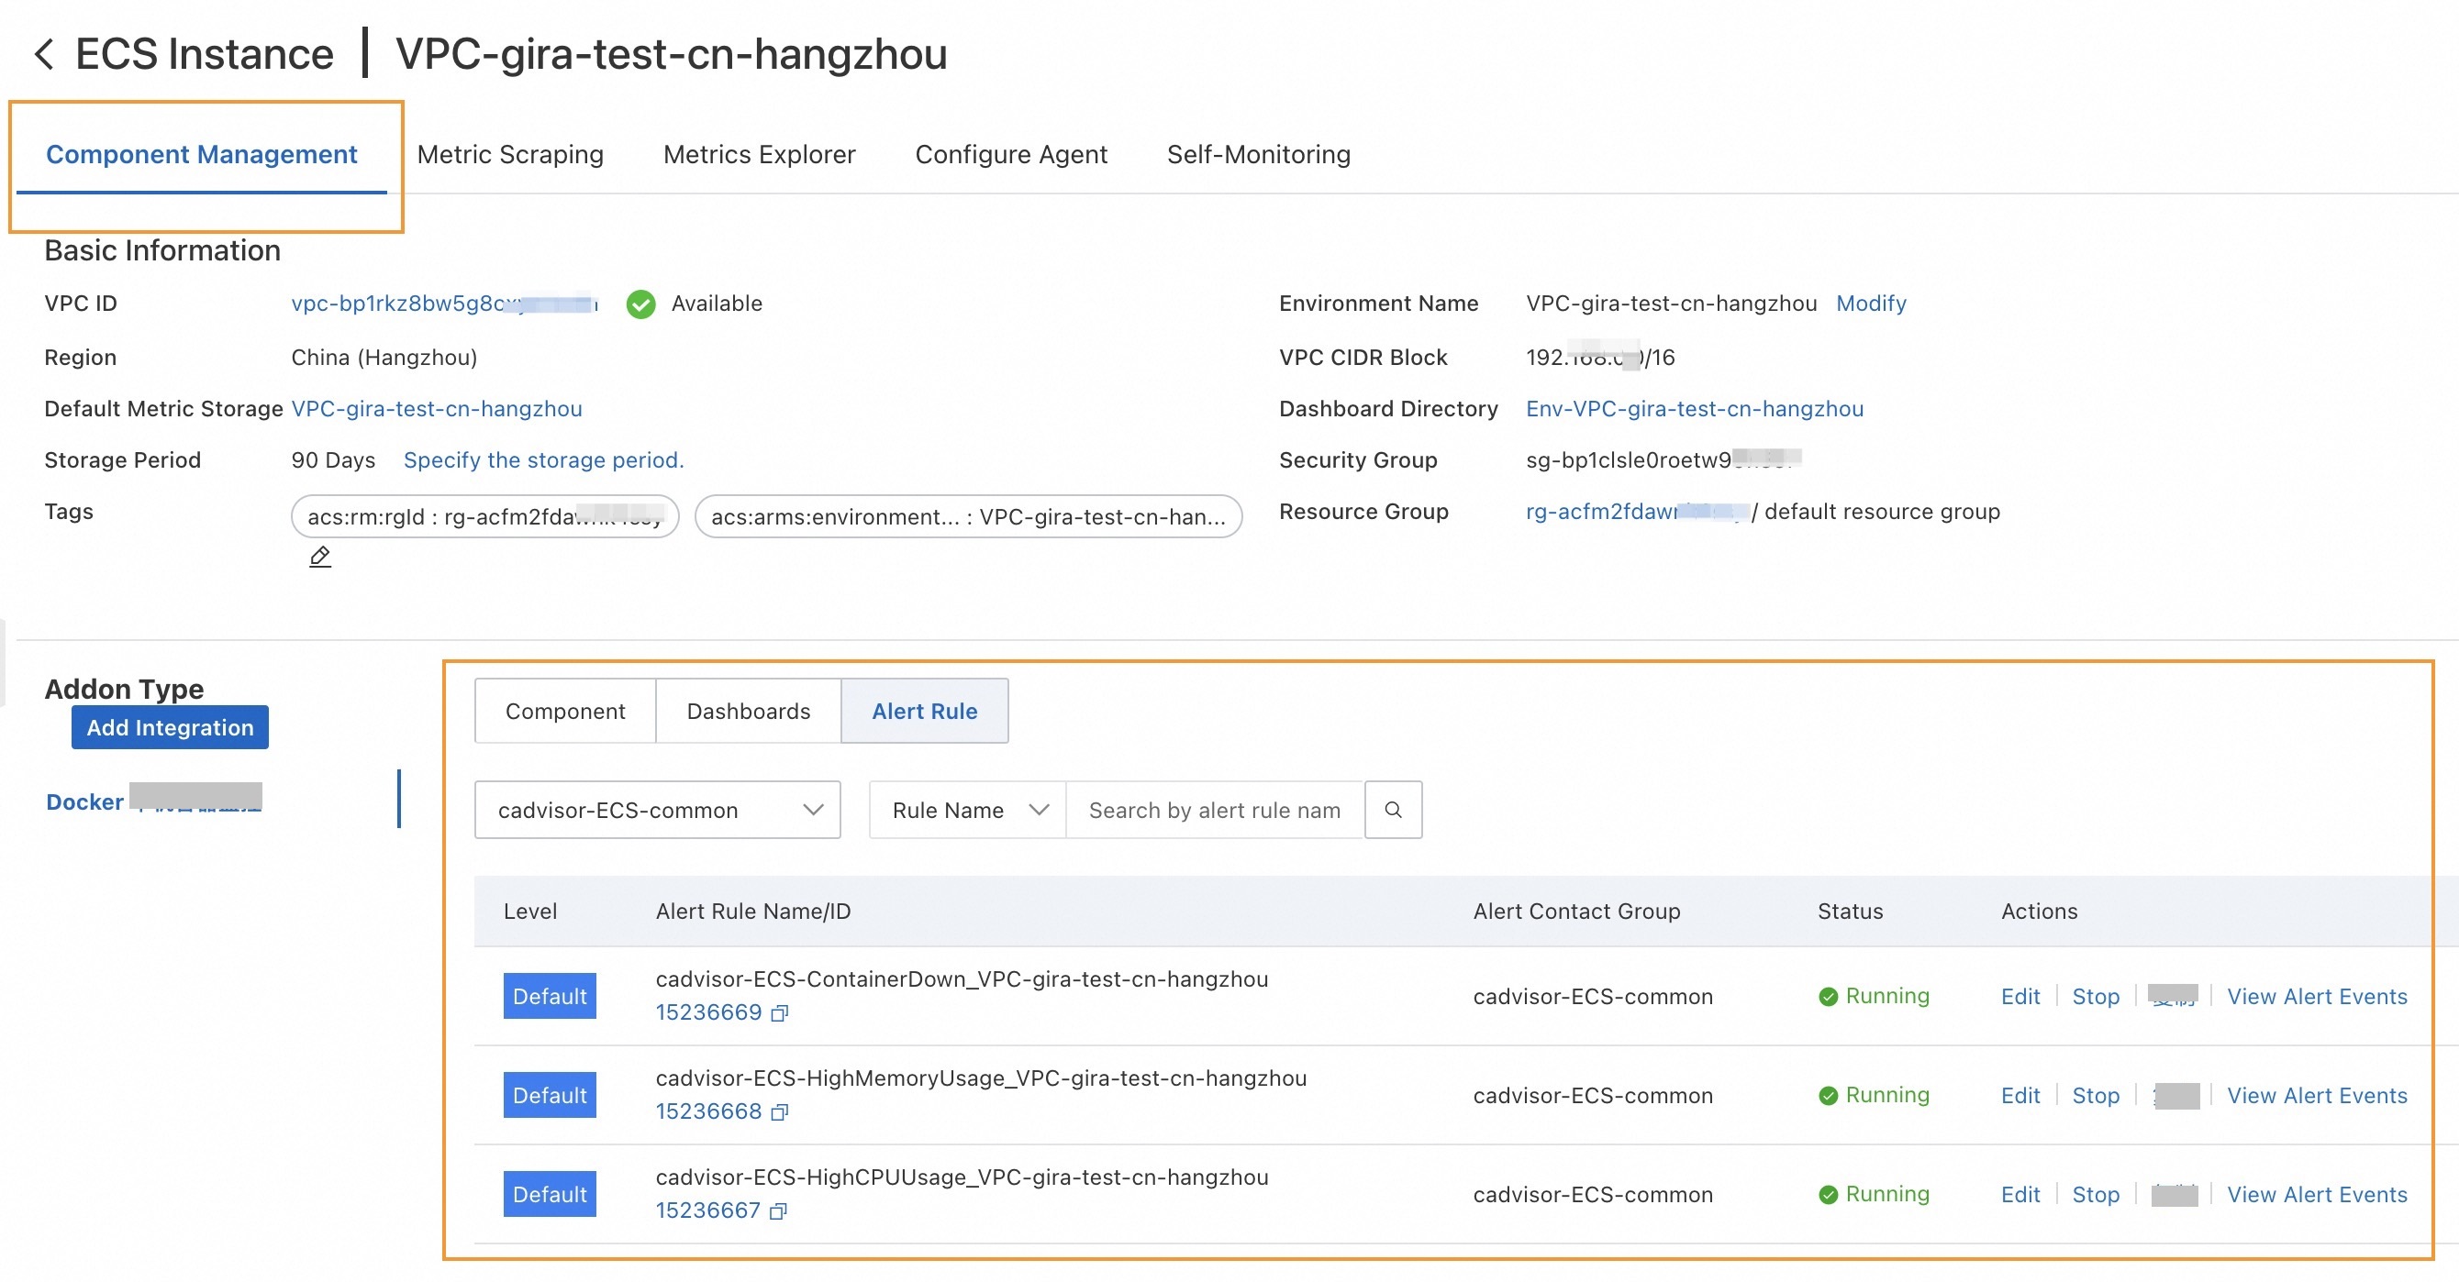
Task: Click Modify next to Environment Name
Action: coord(1870,304)
